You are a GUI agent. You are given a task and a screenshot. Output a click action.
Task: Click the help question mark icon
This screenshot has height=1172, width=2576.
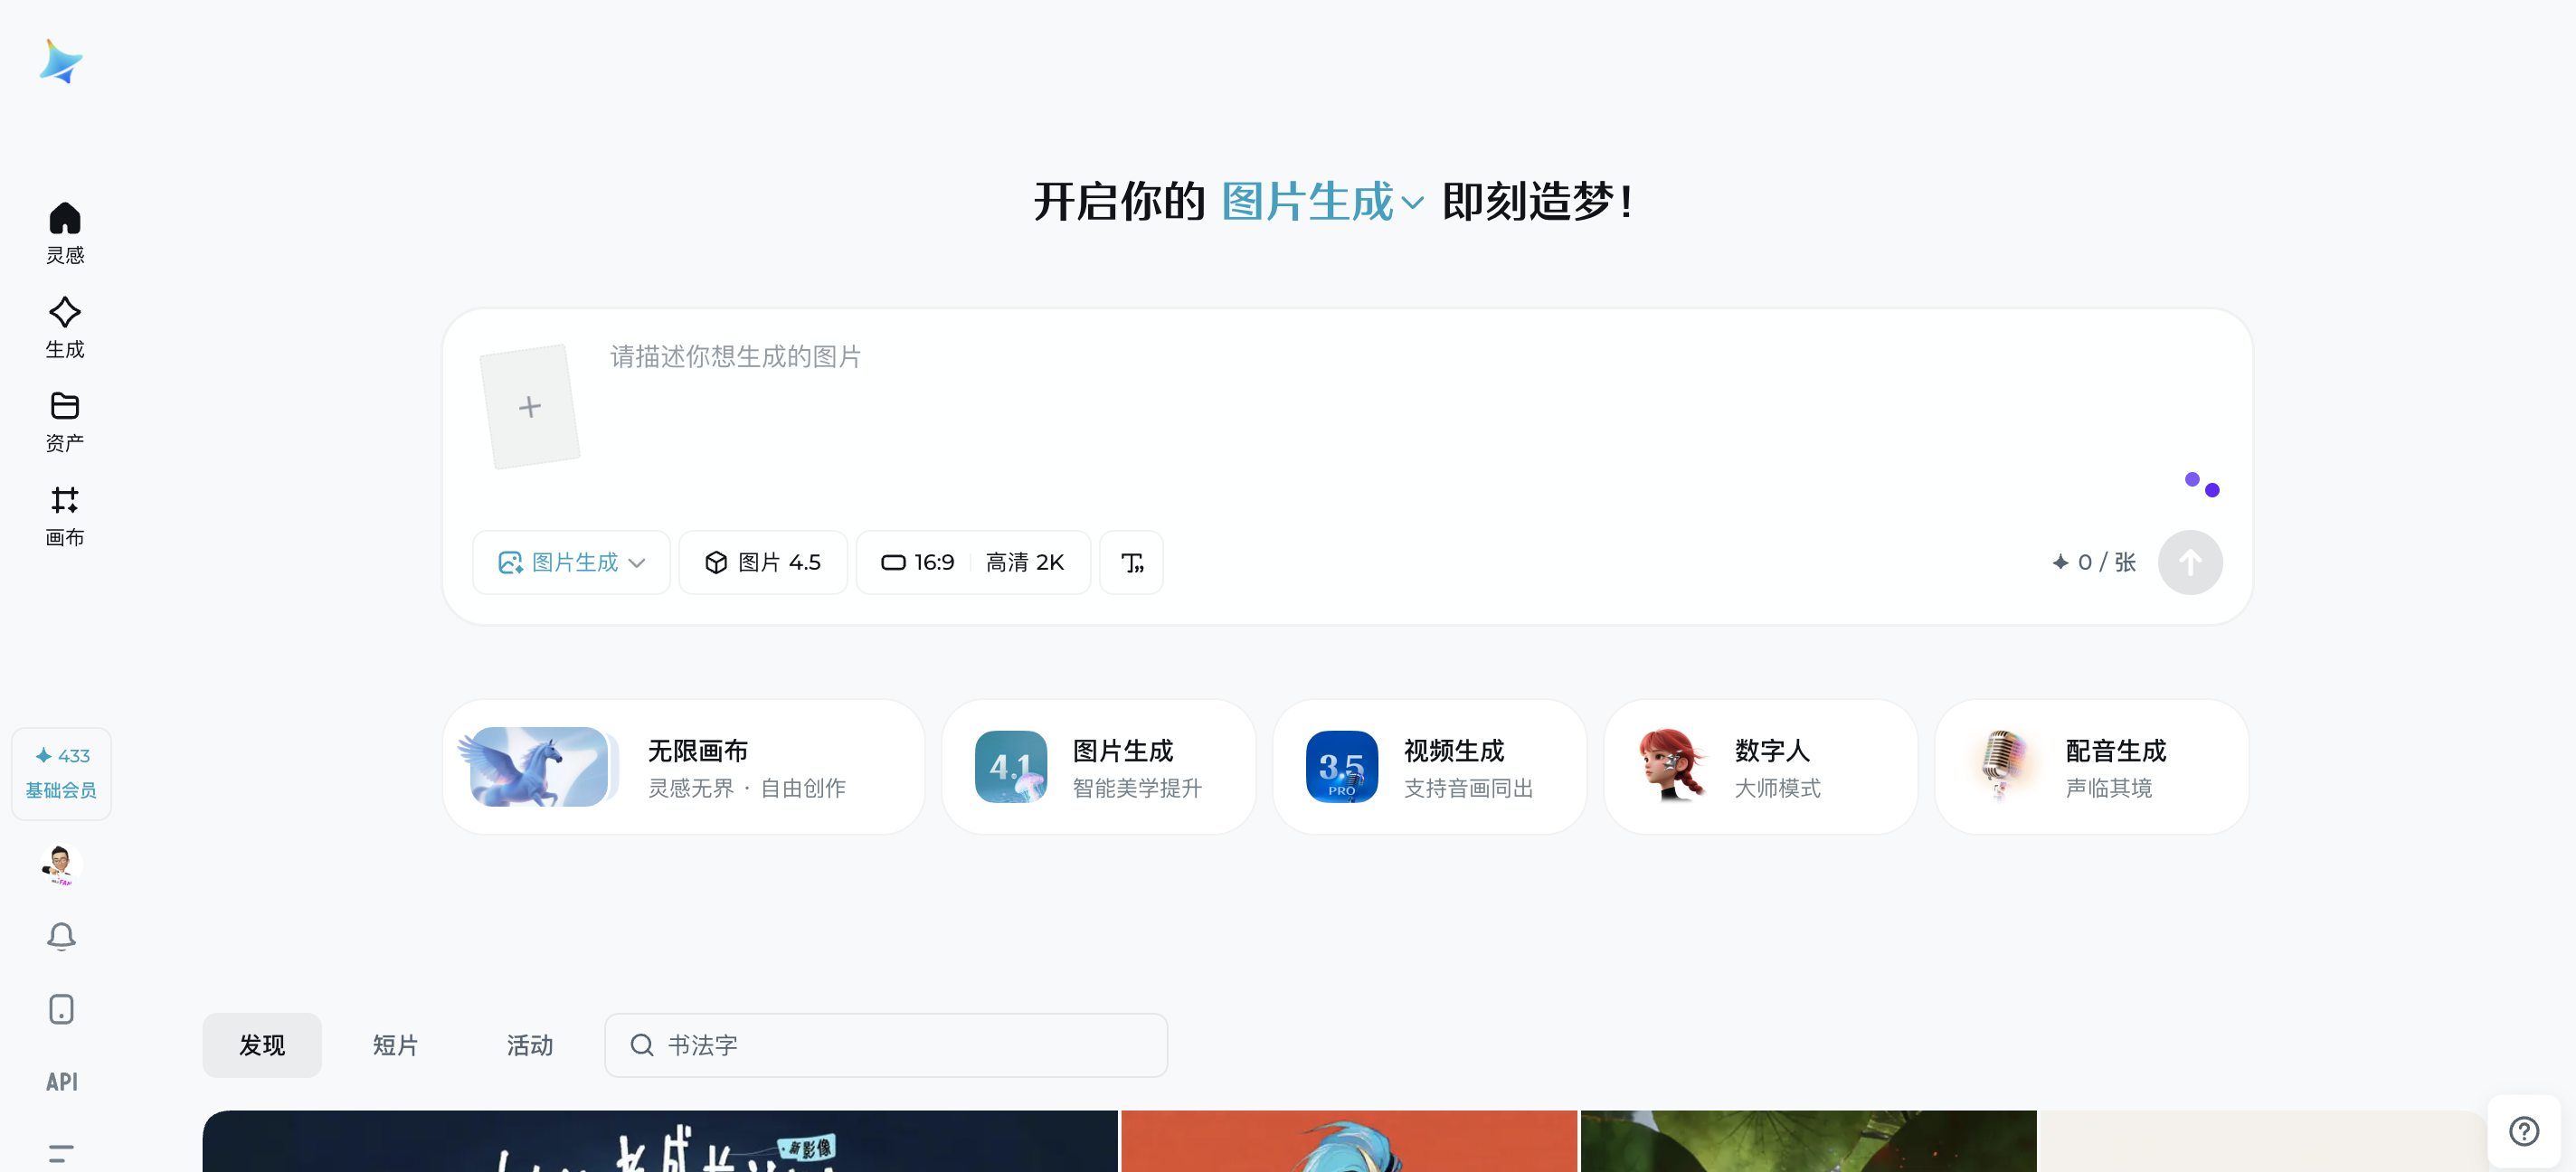[2523, 1130]
